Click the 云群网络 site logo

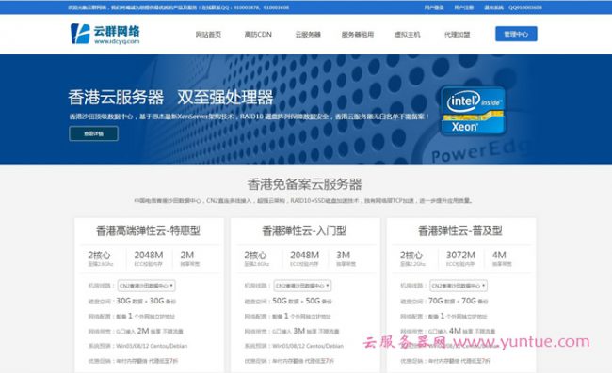click(105, 34)
